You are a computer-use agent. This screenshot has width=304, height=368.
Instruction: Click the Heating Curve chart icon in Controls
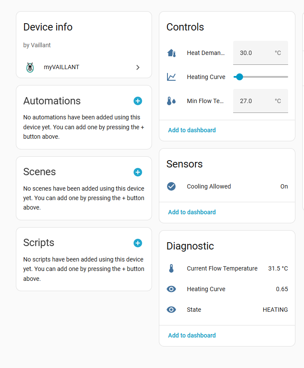click(171, 77)
